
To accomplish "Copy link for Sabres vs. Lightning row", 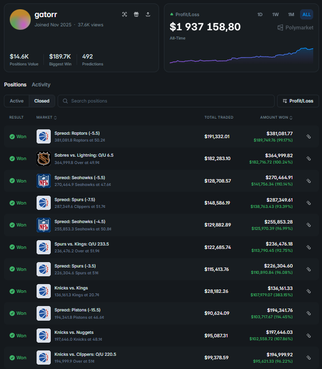I will click(309, 159).
